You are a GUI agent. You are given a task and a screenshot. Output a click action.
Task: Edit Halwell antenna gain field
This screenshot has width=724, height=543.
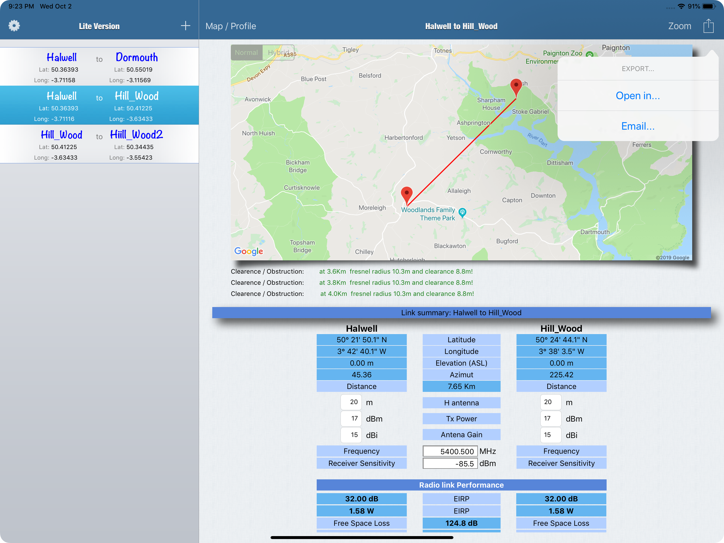coord(351,435)
